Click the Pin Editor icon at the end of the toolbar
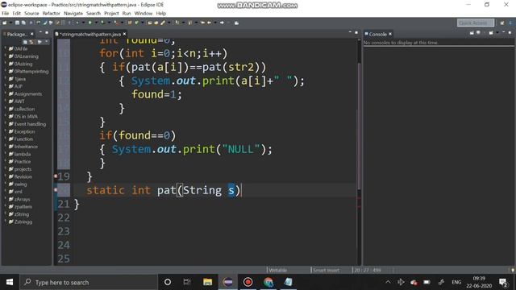Image resolution: width=516 pixels, height=290 pixels. coord(236,23)
